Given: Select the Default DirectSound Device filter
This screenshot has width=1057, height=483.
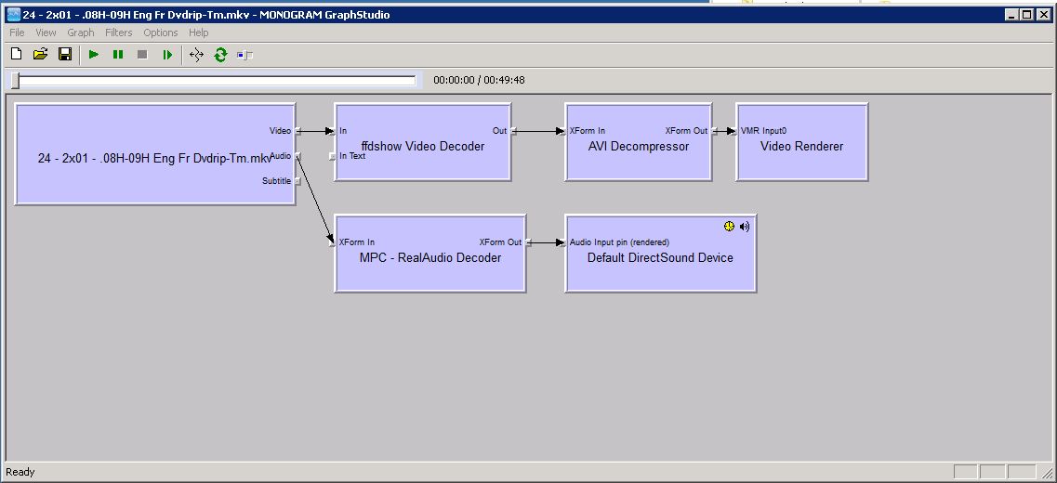Looking at the screenshot, I should click(661, 254).
